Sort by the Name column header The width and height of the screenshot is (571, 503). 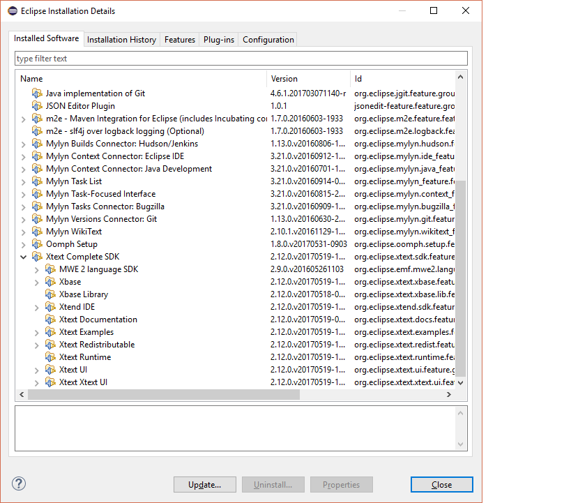tap(142, 79)
